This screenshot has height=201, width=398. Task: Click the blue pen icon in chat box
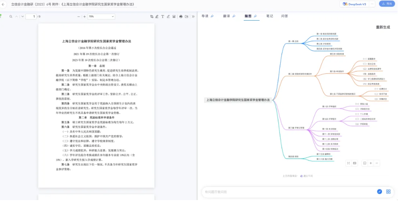tap(380, 191)
